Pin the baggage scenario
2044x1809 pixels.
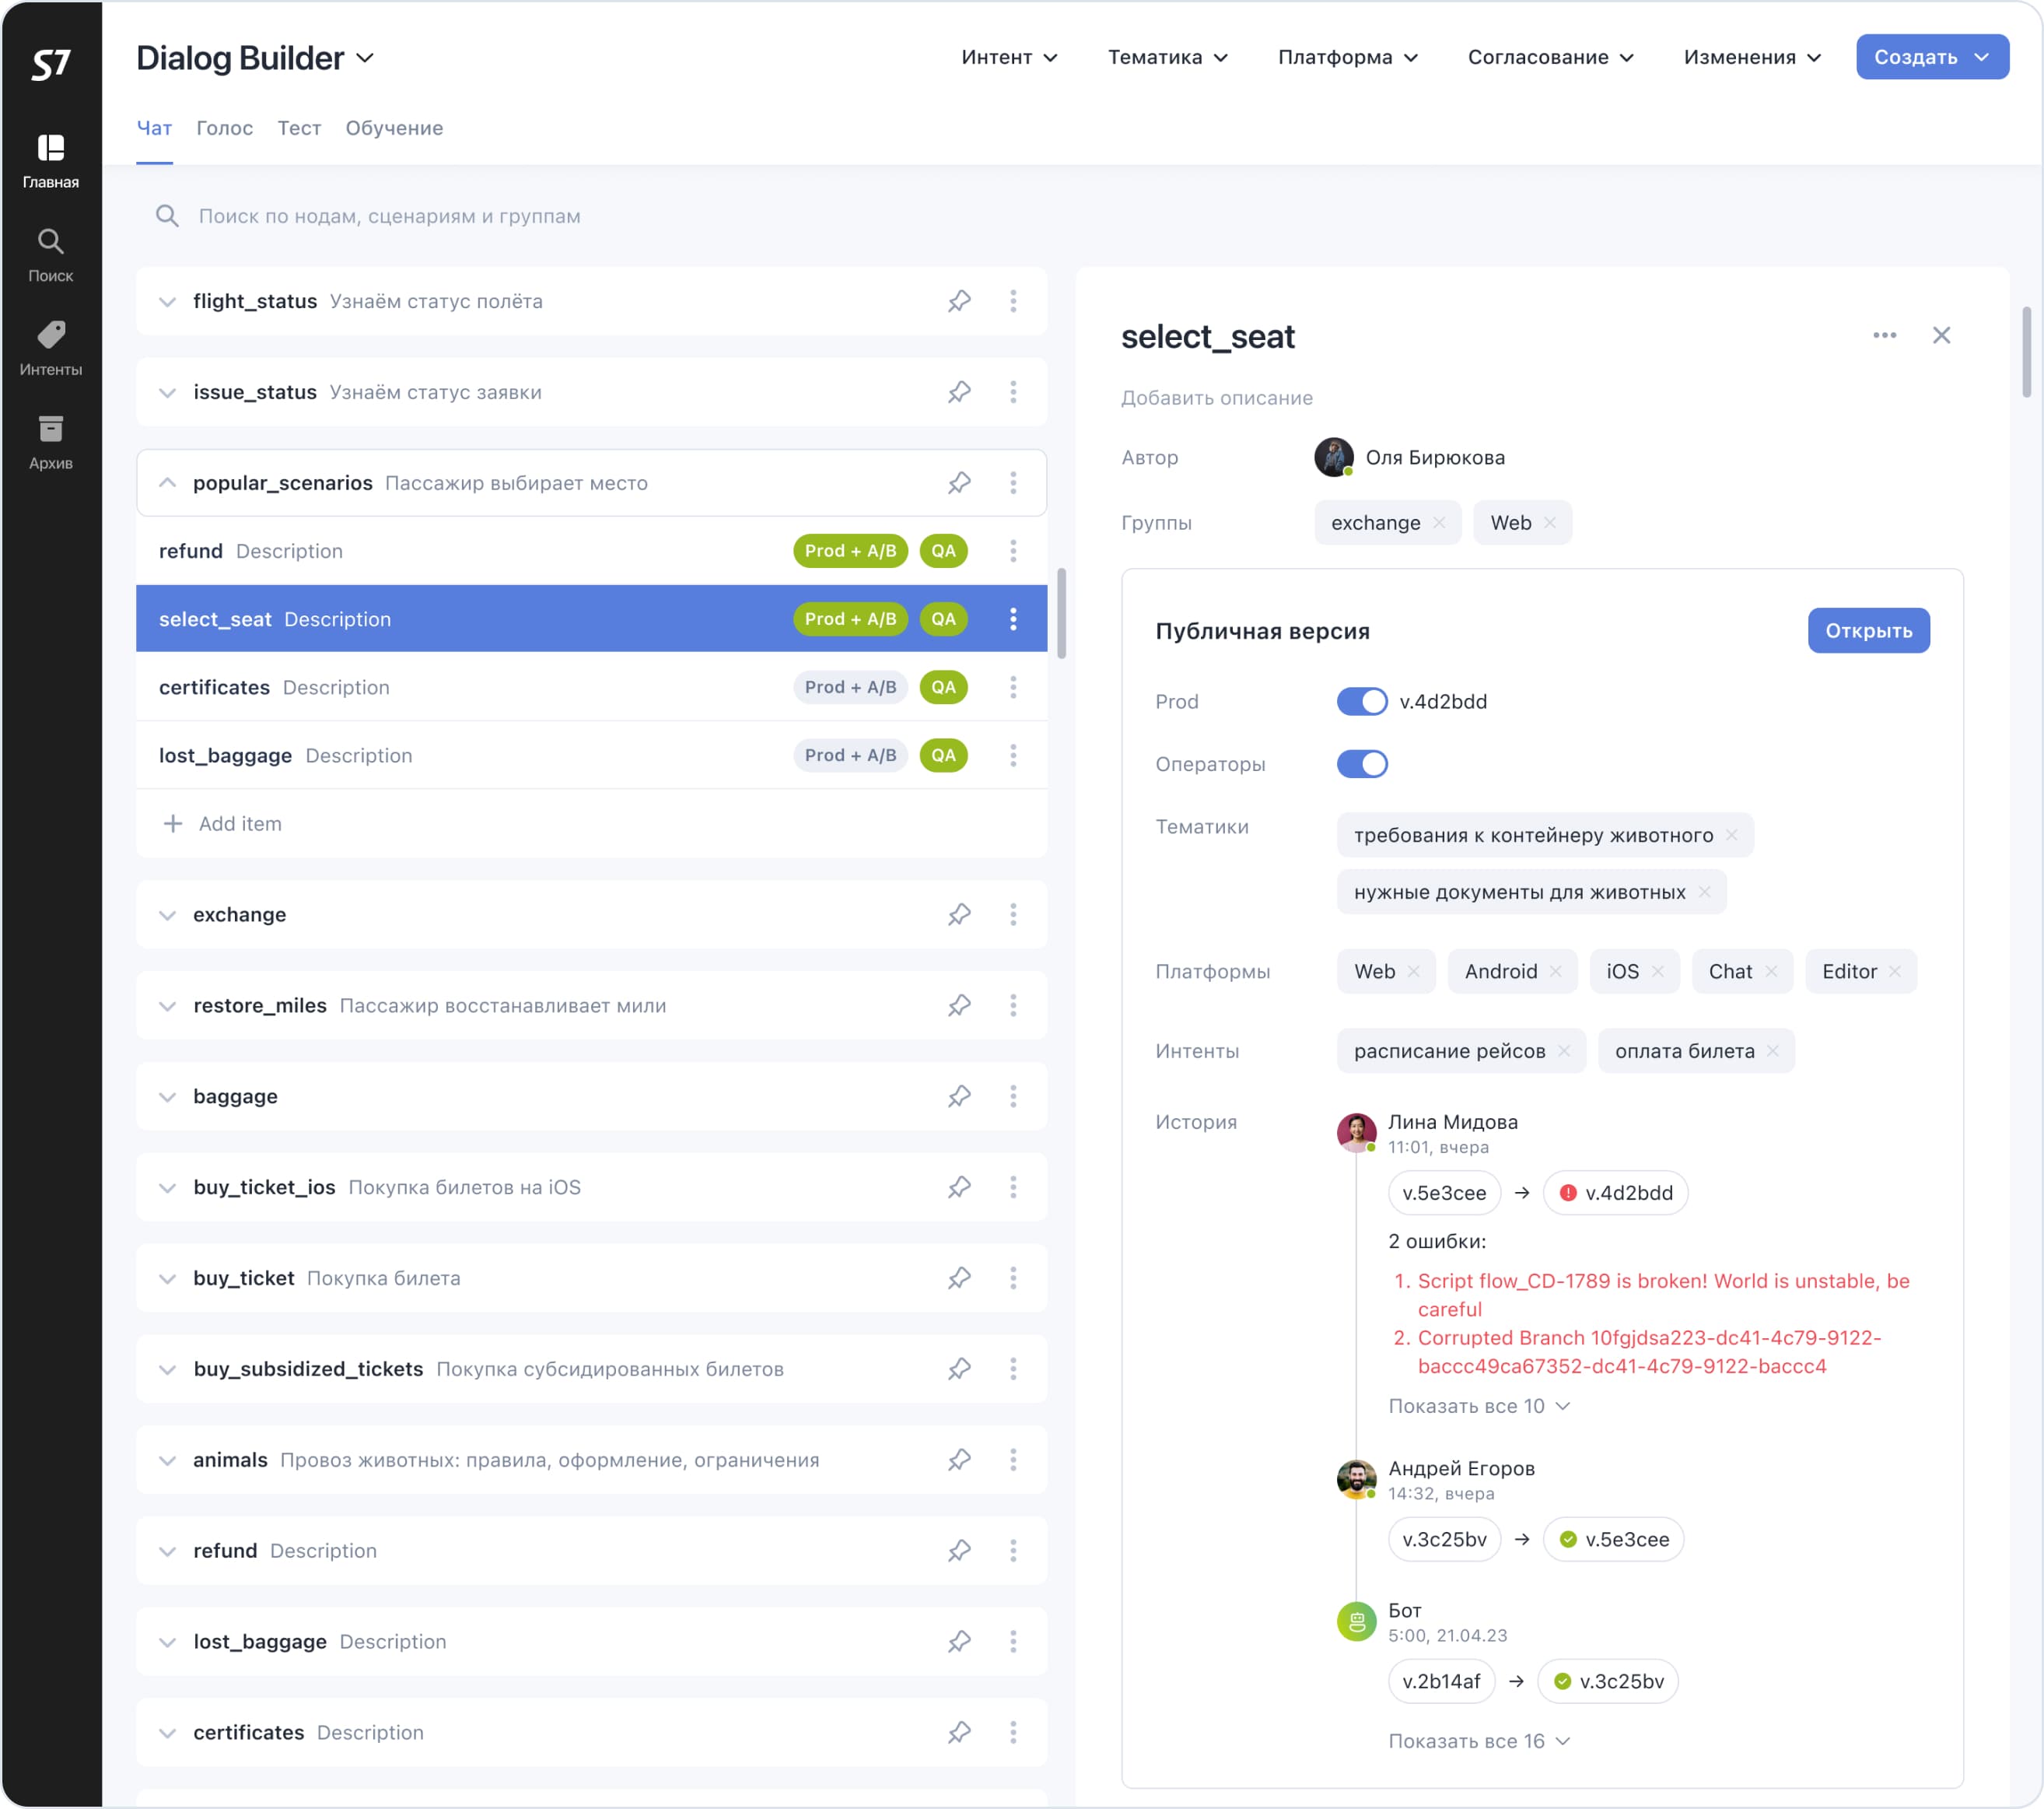point(959,1096)
